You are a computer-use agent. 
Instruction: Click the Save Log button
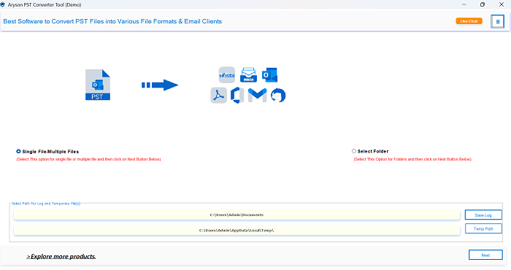click(x=483, y=215)
